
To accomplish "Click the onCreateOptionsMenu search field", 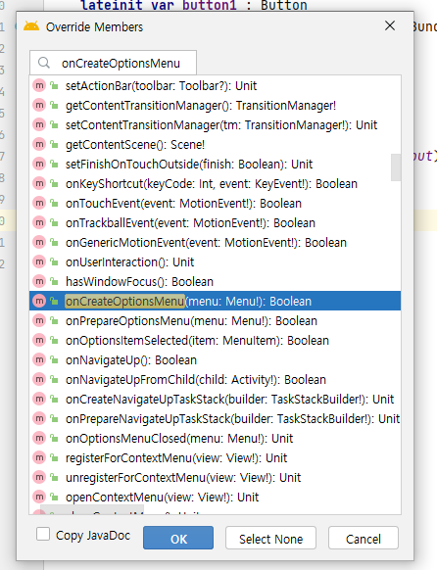I will click(x=113, y=63).
